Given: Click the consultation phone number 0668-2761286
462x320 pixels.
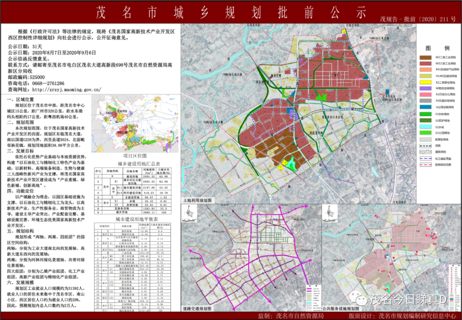Looking at the screenshot, I should 48,83.
